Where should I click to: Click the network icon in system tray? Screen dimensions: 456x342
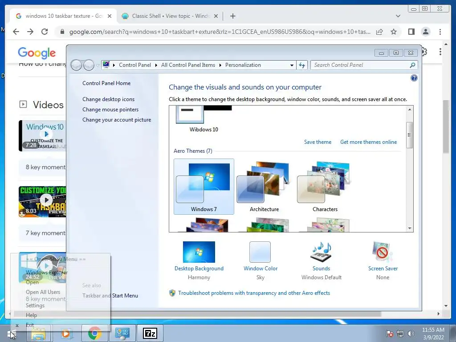400,334
